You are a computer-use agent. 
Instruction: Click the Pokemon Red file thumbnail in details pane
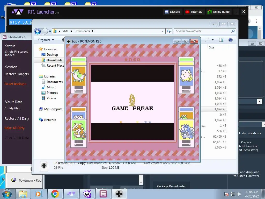pyautogui.click(x=44, y=166)
